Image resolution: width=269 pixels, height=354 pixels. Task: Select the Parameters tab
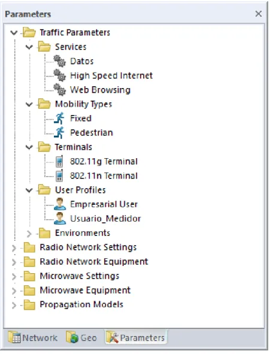136,337
